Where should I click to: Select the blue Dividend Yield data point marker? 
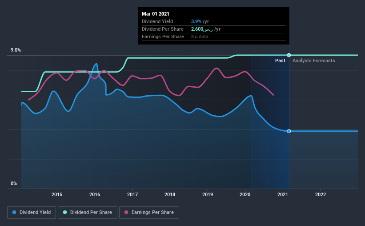[x=289, y=131]
